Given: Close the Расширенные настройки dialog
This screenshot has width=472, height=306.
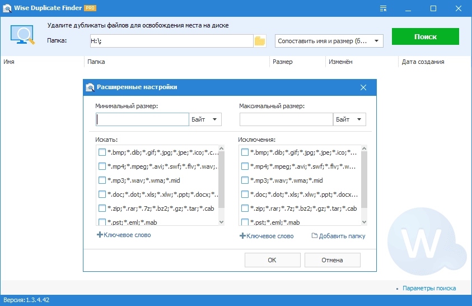Looking at the screenshot, I should [363, 87].
